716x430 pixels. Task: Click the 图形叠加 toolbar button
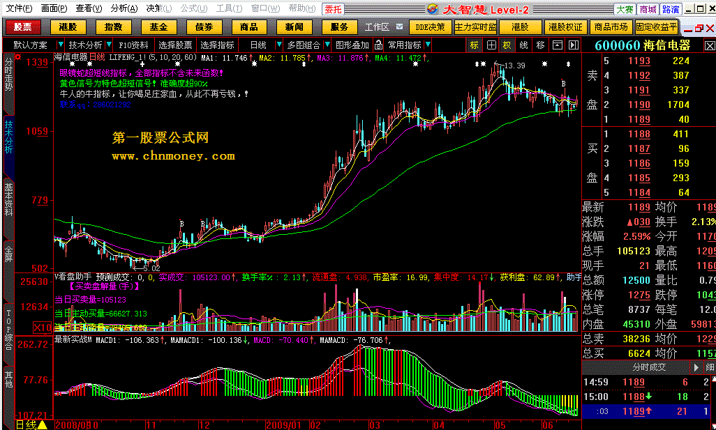[x=352, y=45]
